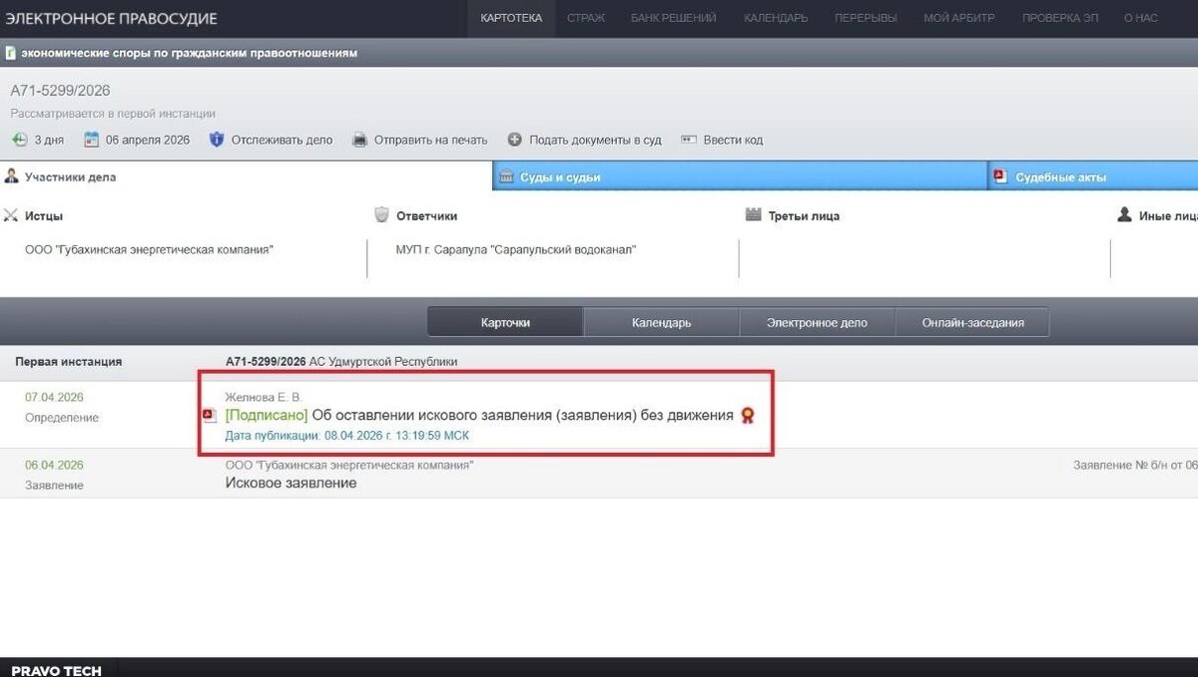1198x677 pixels.
Task: Click the green document icon before 'экономические споры'
Action: pos(9,52)
